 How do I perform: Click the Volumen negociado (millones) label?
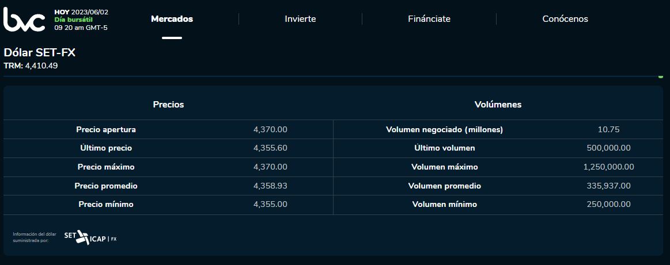(x=444, y=130)
